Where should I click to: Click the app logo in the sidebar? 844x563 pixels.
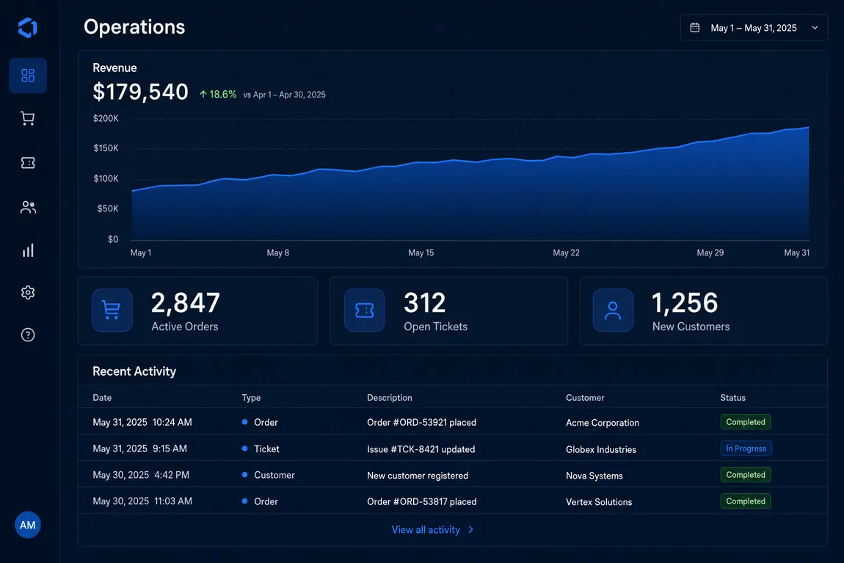[x=27, y=27]
